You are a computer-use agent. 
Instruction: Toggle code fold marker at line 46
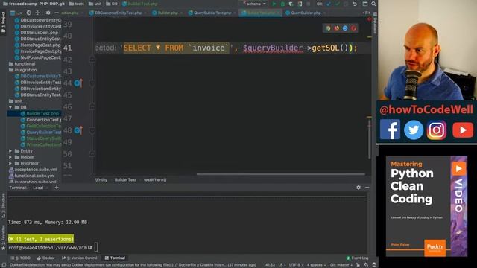click(92, 106)
